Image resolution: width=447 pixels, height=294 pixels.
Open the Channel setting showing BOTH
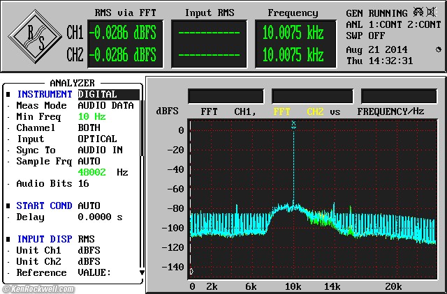point(89,127)
